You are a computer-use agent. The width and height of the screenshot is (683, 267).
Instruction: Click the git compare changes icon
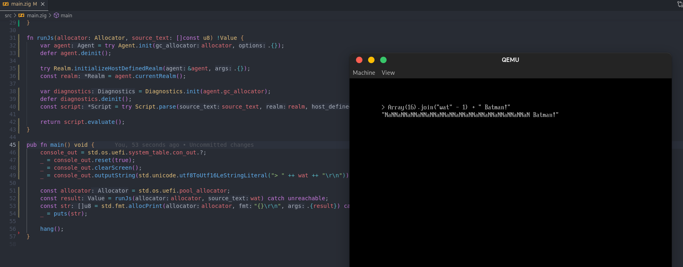tap(680, 4)
